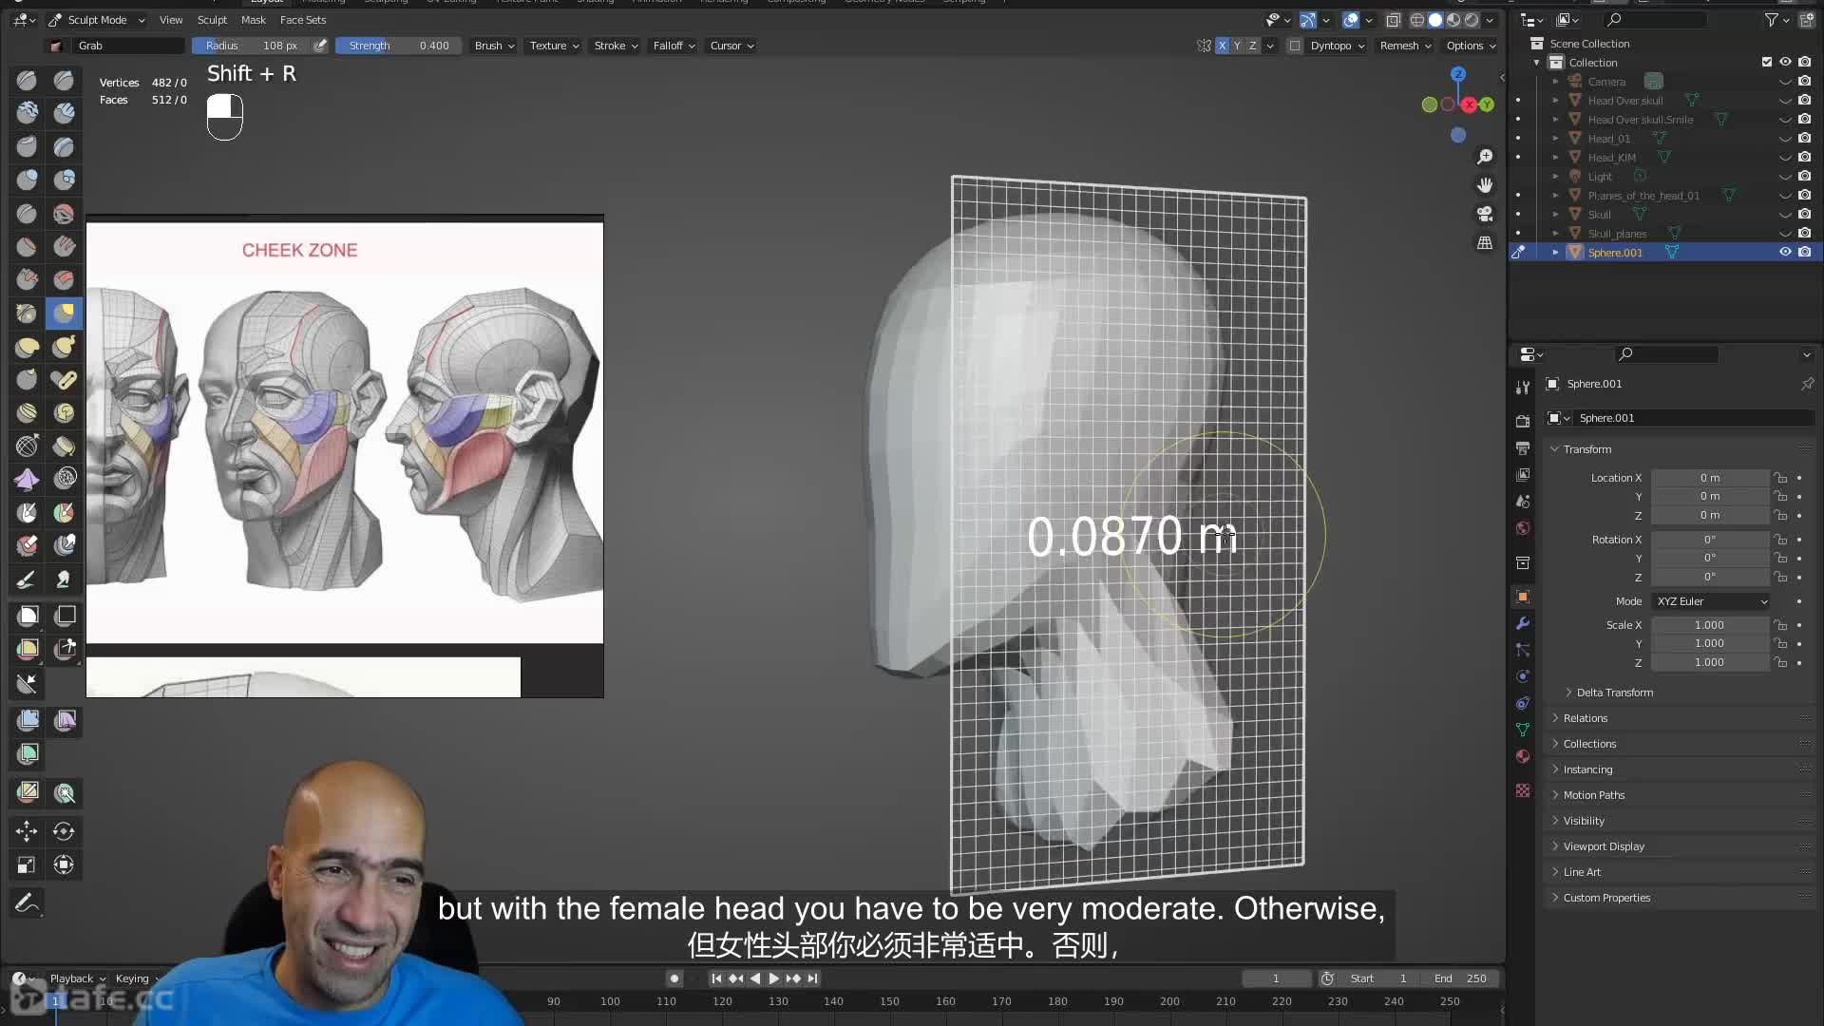This screenshot has width=1824, height=1026.
Task: Select the Move transform tool
Action: click(27, 831)
